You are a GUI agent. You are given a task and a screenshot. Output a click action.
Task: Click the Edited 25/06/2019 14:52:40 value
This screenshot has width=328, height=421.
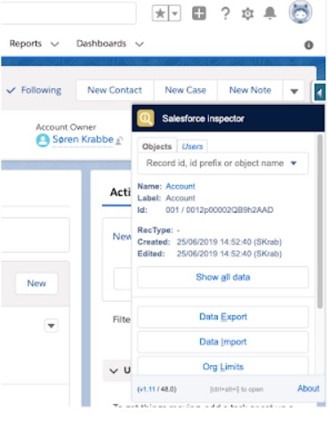tap(229, 254)
